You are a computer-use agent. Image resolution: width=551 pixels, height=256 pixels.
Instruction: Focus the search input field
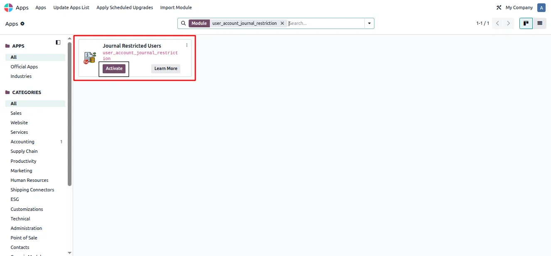click(326, 23)
